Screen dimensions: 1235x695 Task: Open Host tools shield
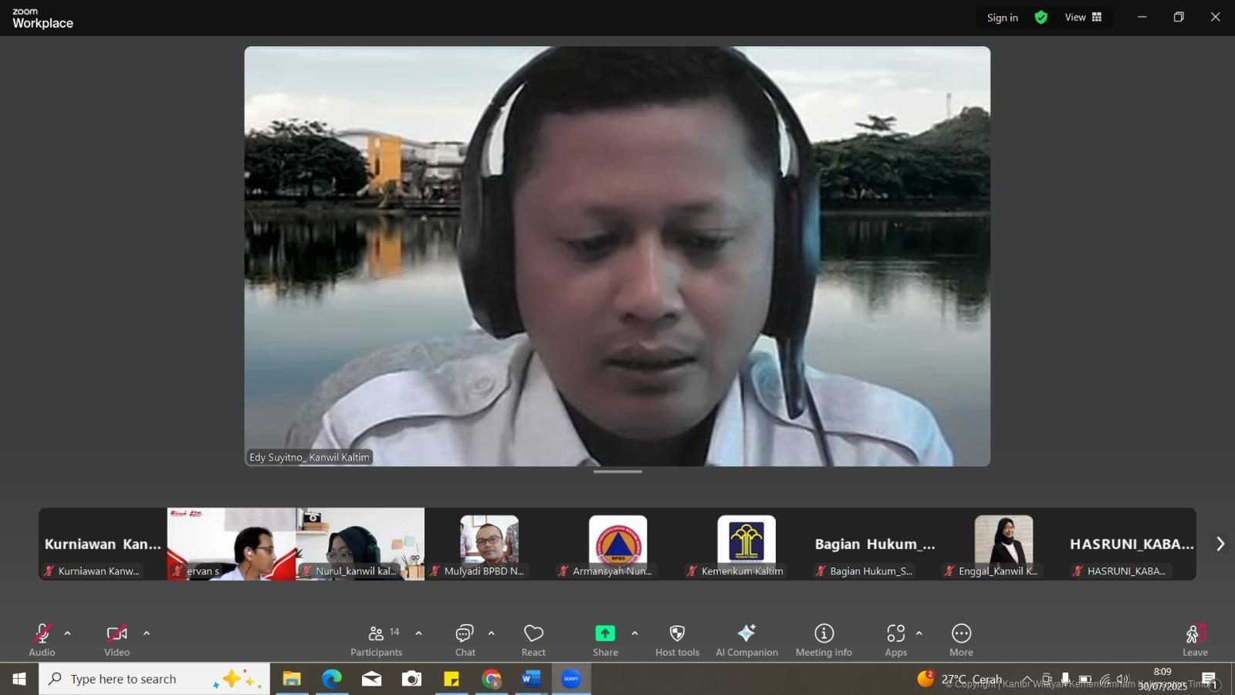677,640
